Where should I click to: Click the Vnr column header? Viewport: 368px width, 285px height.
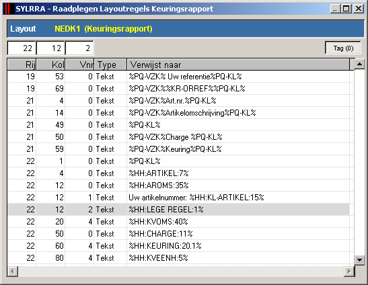[79, 65]
